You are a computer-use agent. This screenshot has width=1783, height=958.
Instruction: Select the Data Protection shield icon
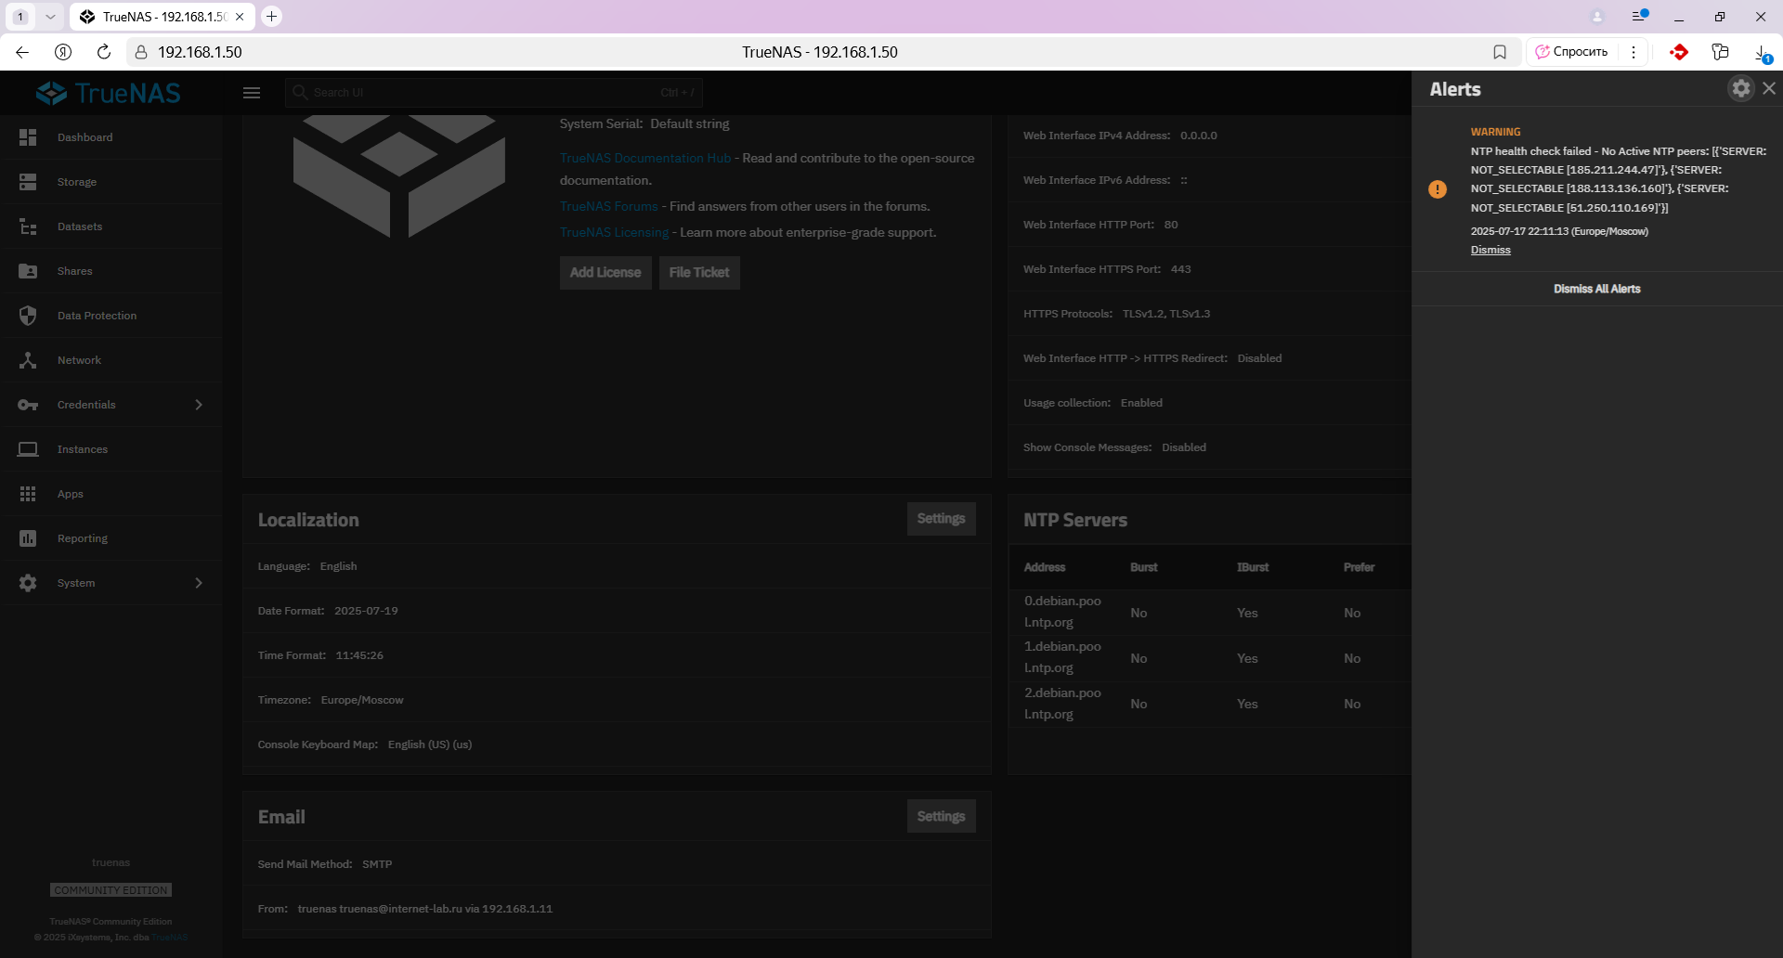tap(28, 316)
